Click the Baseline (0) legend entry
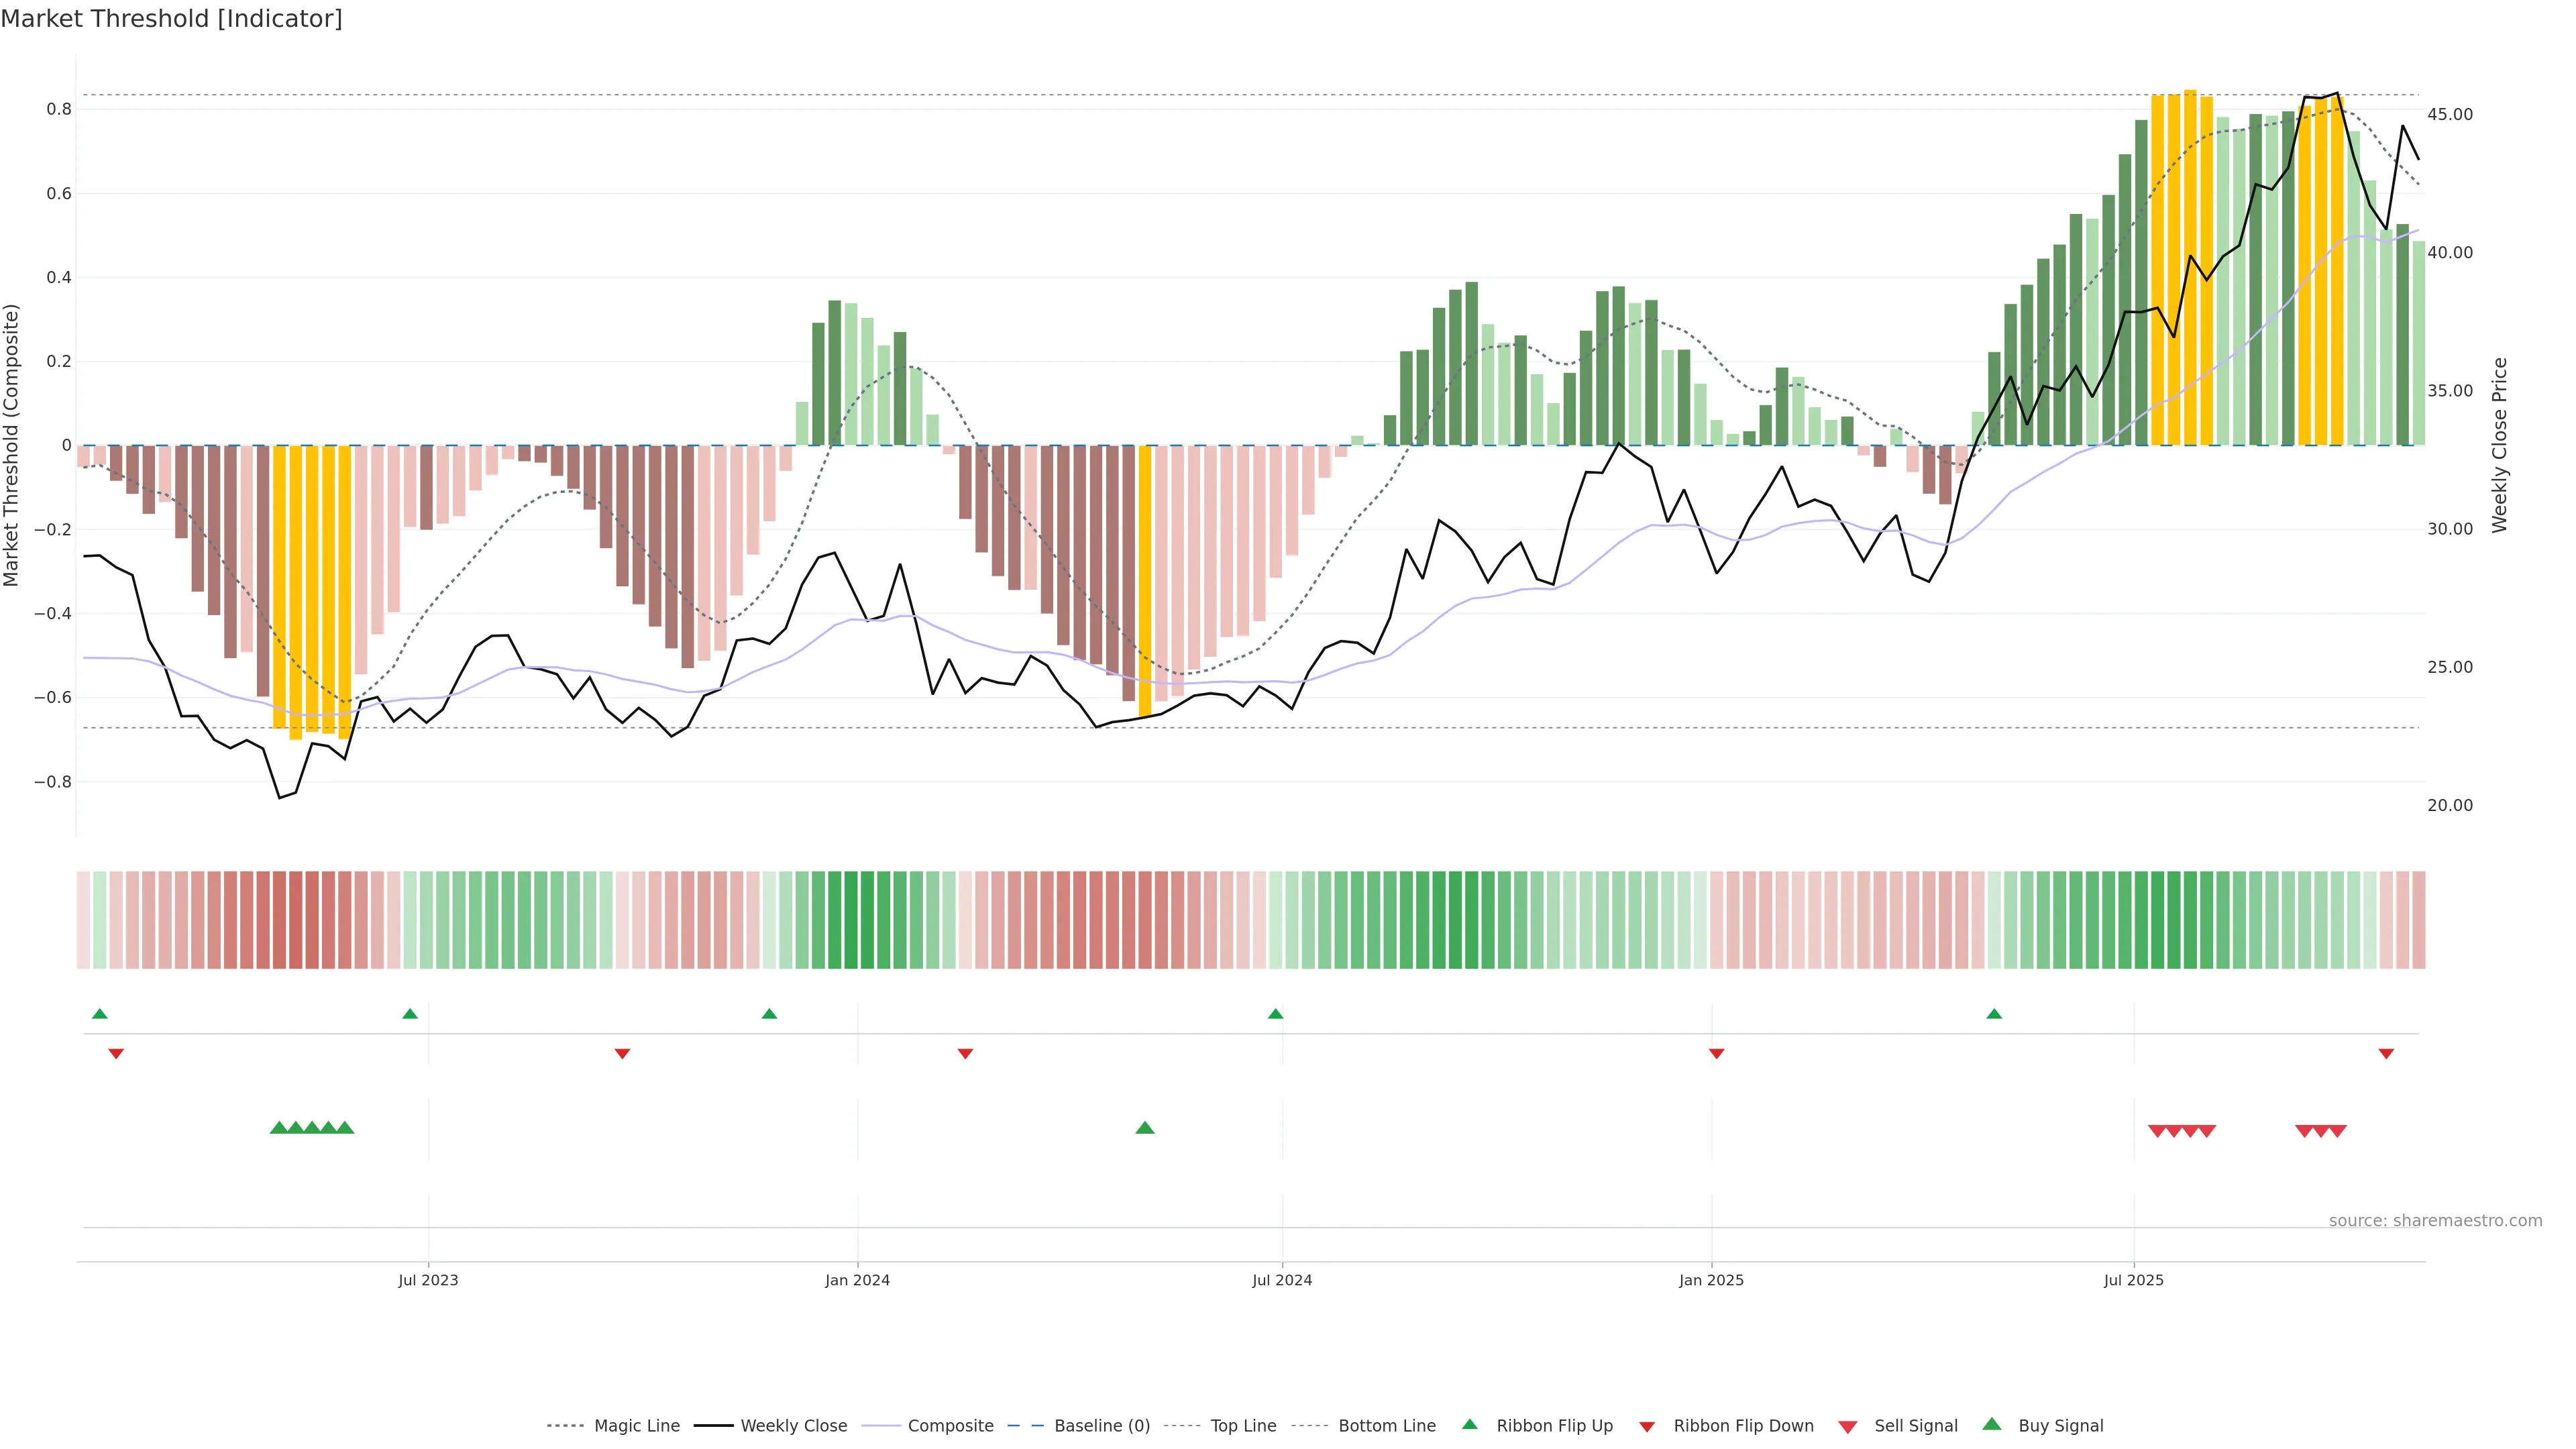2576x1449 pixels. [1101, 1426]
